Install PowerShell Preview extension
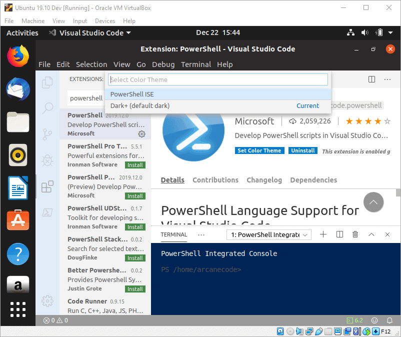 (x=135, y=196)
